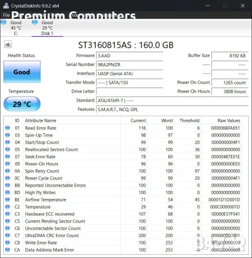Click the Disk 1 status orb icon
252x258 pixels.
click(34, 22)
